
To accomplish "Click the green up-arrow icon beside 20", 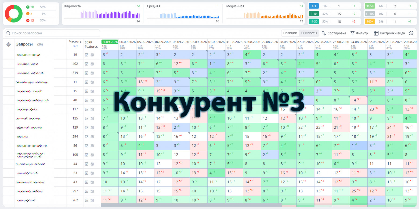I will [28, 7].
